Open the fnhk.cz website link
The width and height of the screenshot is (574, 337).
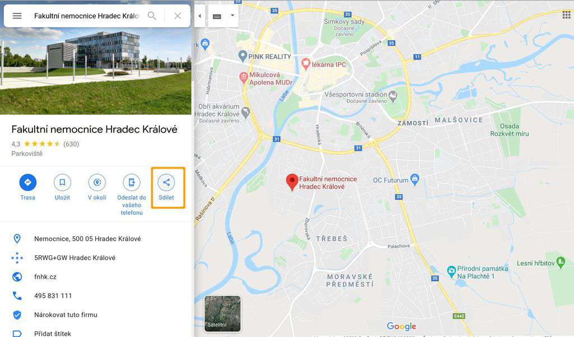45,277
